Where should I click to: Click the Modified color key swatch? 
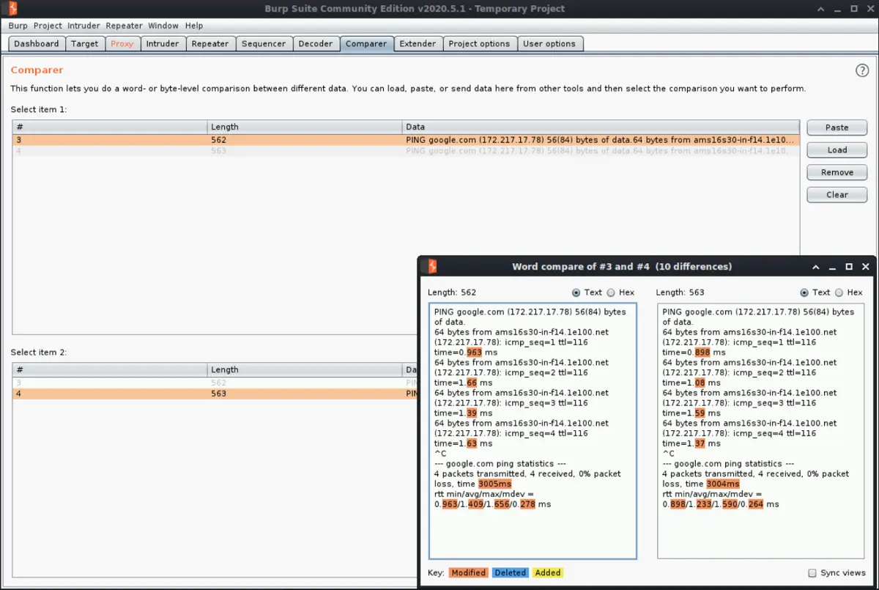pos(468,573)
